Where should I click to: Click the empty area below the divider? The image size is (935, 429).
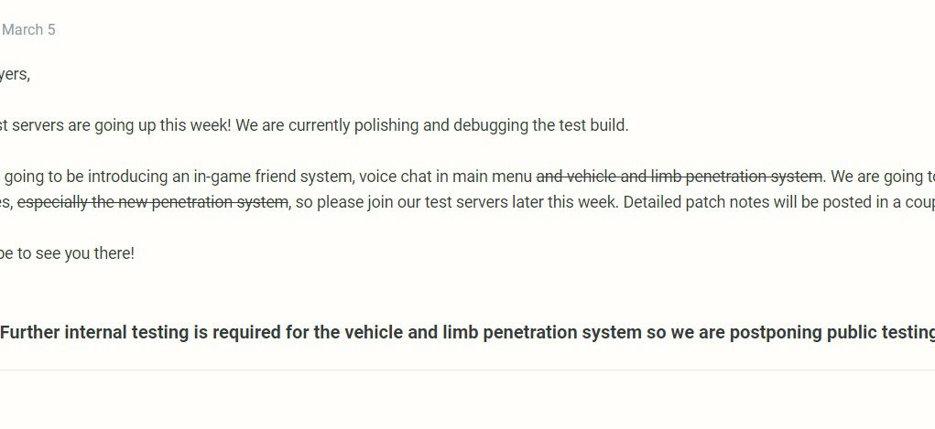pos(467,401)
